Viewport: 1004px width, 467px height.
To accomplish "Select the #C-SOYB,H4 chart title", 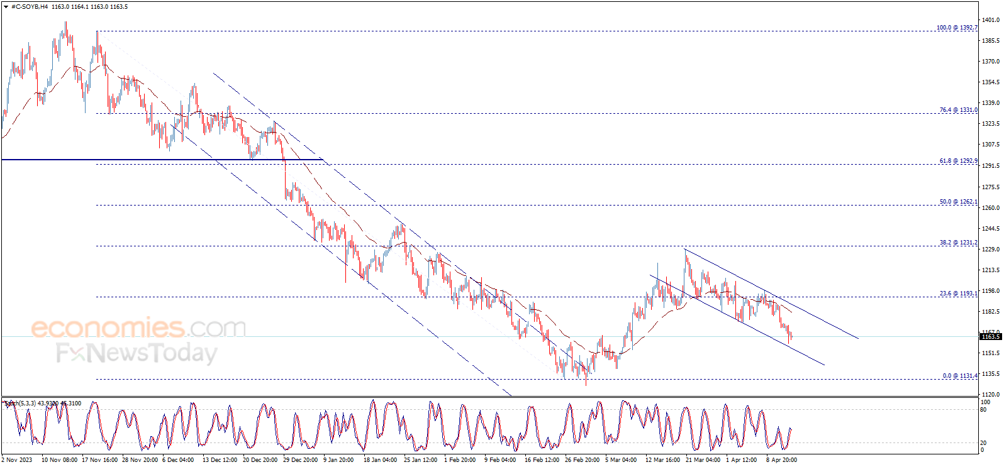I will pyautogui.click(x=30, y=6).
